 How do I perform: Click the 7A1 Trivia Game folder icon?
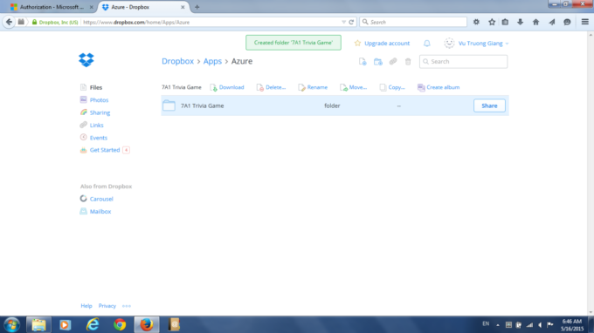click(x=169, y=105)
